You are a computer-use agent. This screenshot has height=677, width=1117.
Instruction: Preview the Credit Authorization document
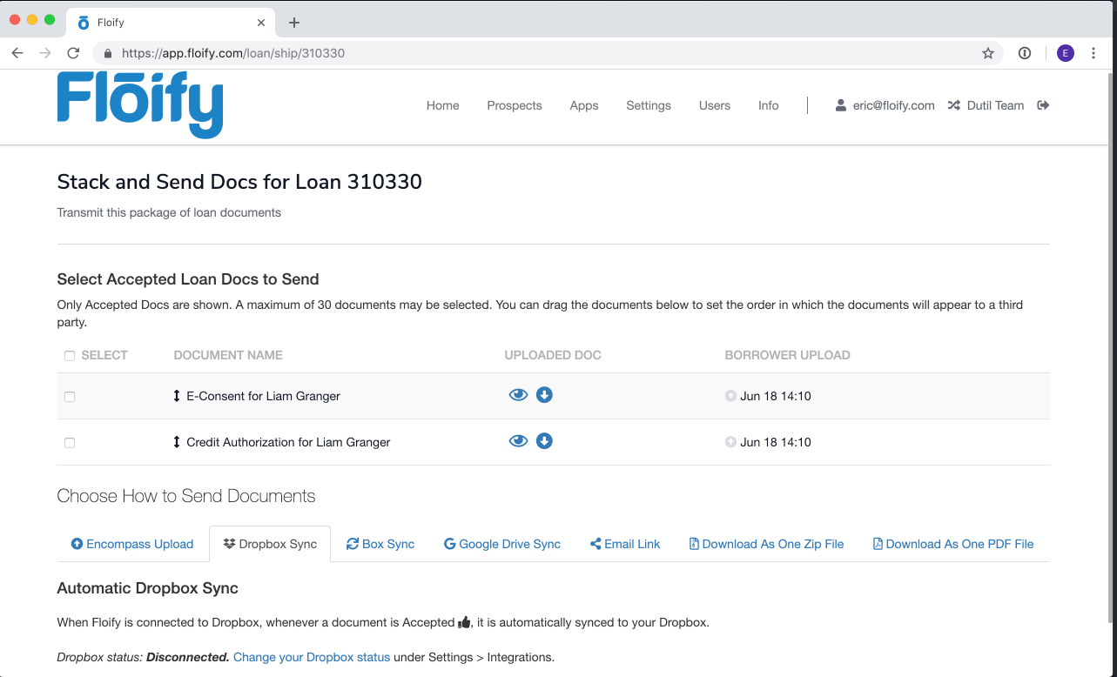518,441
